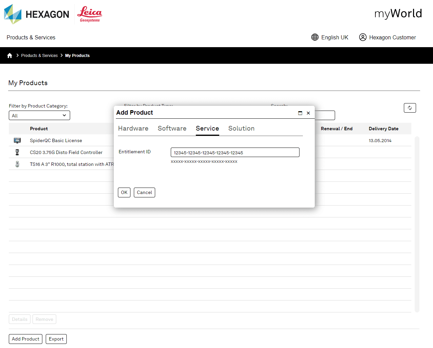
Task: Click the SpiderQC Basic License product icon
Action: tap(17, 140)
